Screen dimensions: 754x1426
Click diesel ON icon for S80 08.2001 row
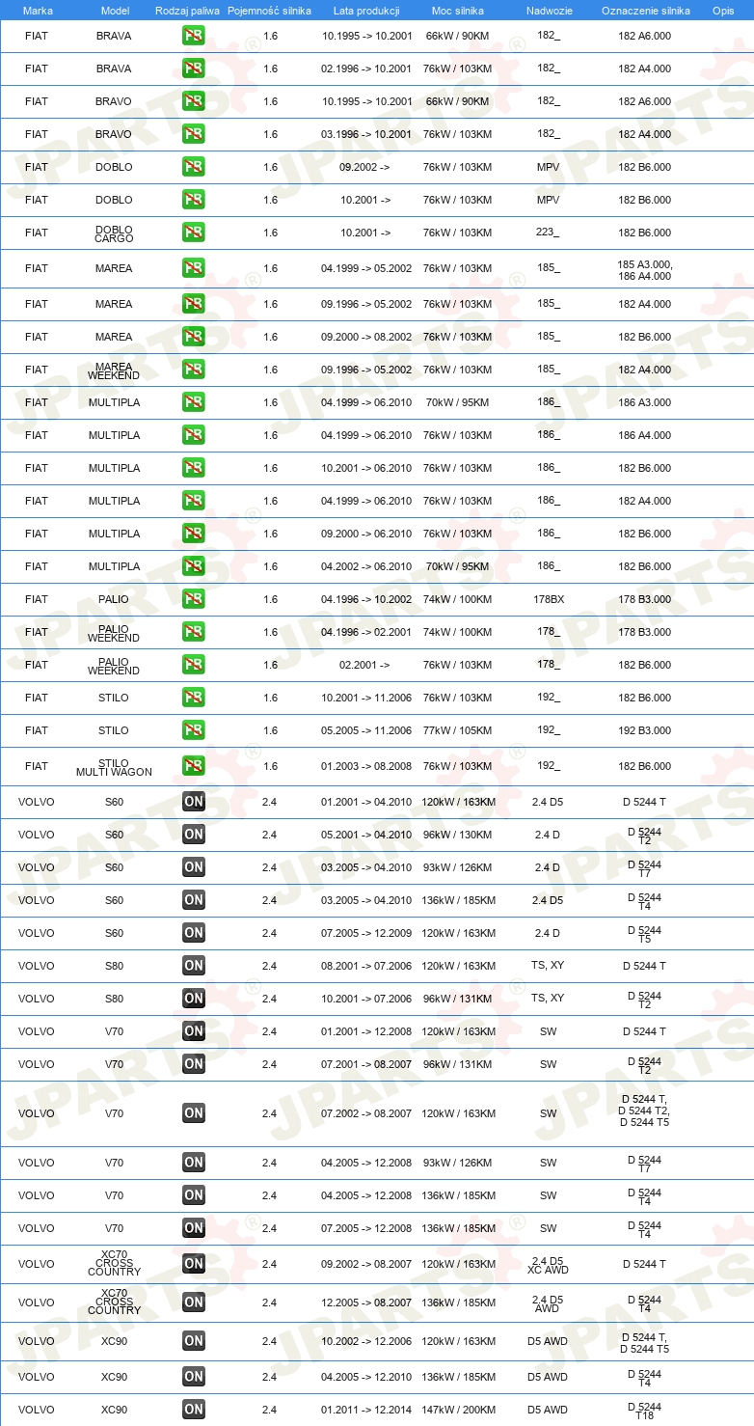pyautogui.click(x=193, y=966)
